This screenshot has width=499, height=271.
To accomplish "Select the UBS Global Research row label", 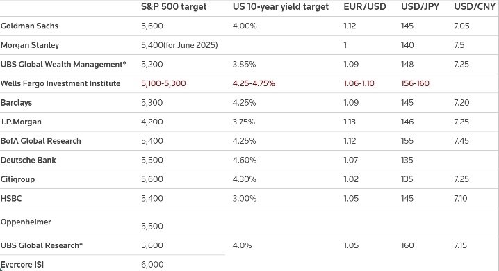I will 42,245.
